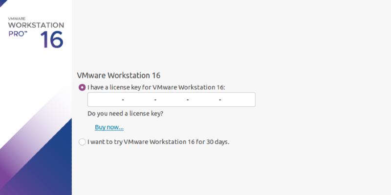This screenshot has height=195, width=391.
Task: Click the last dash in the license key field
Action: (220, 99)
